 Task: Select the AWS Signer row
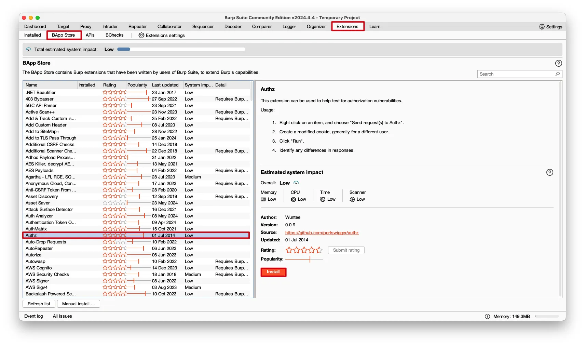[x=136, y=281]
